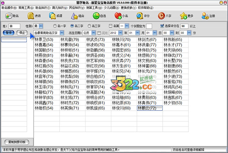
Task: Click the 暂停 pause button
Action: coord(9,33)
